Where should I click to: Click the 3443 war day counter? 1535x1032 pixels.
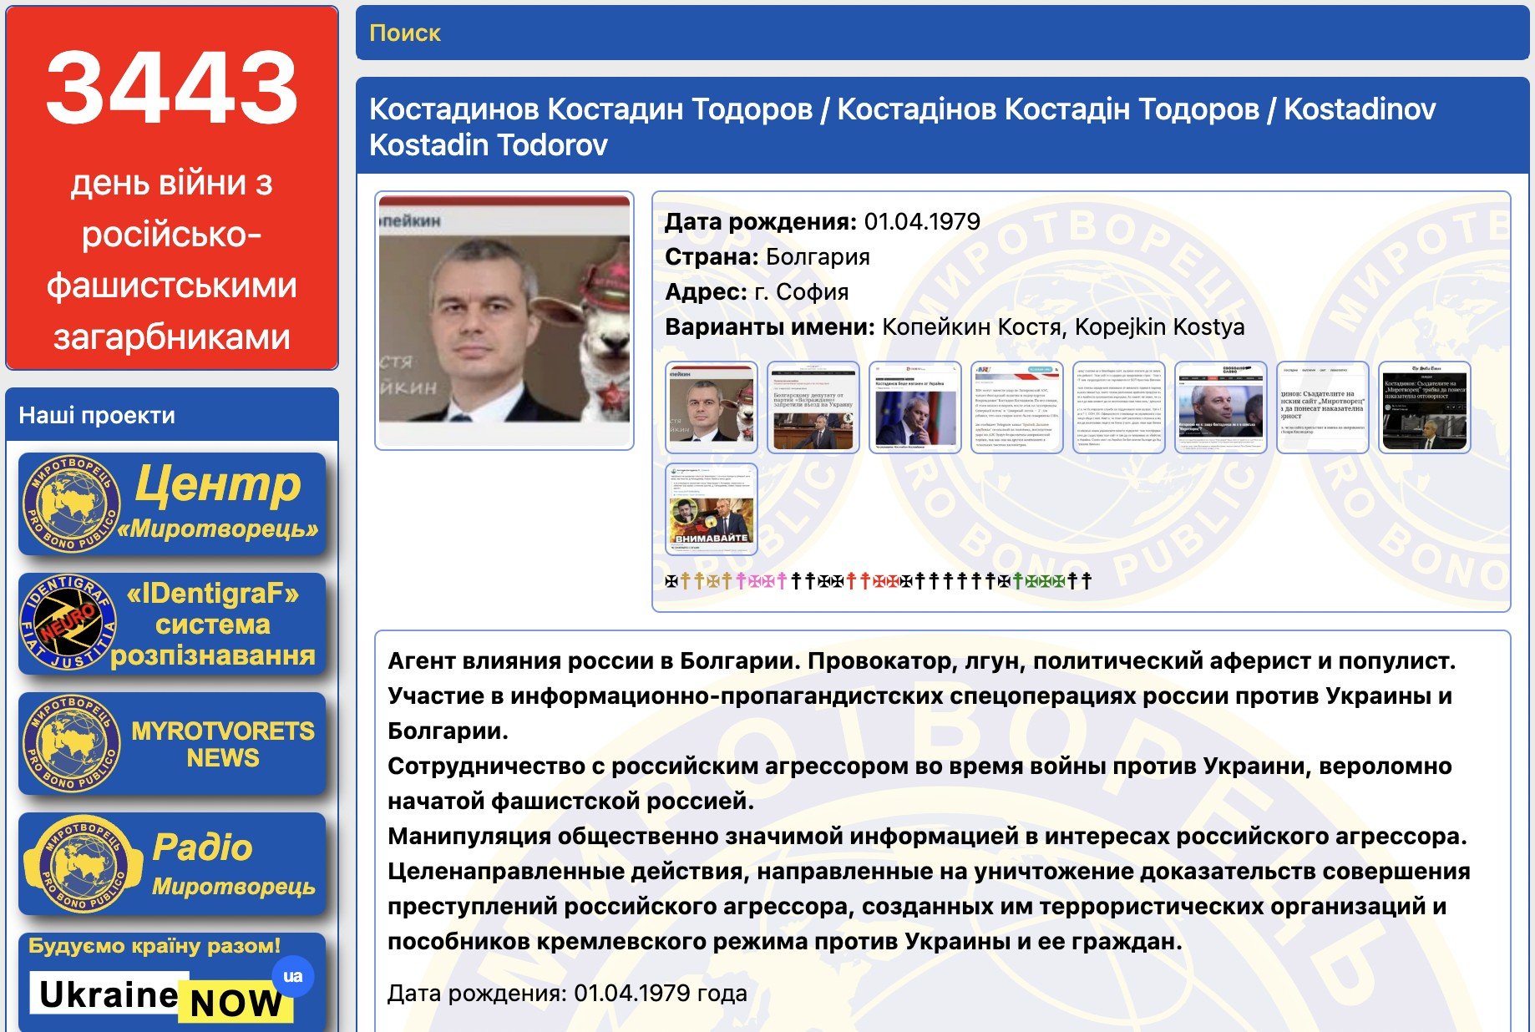pos(172,88)
